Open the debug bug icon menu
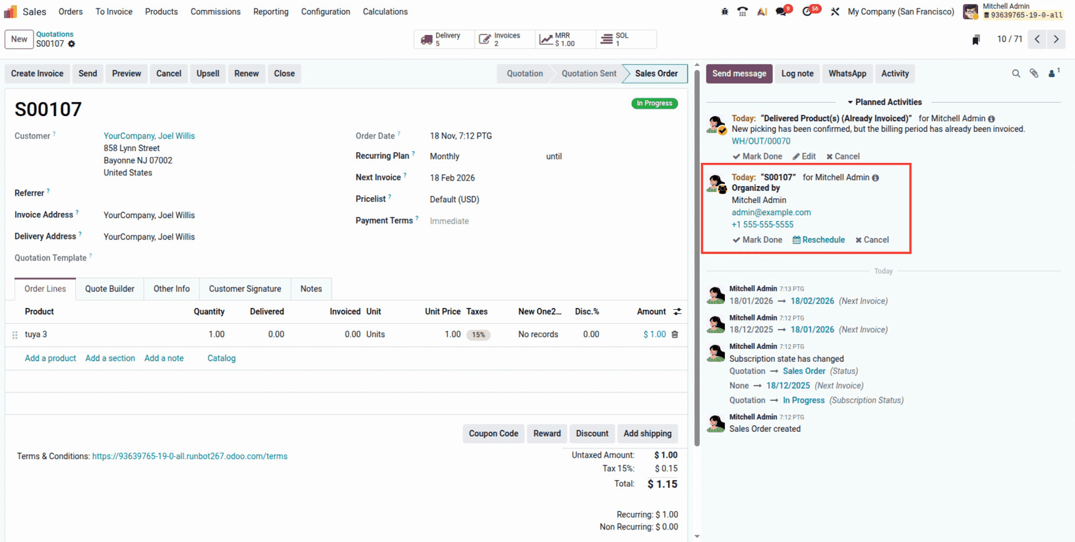This screenshot has height=542, width=1075. [x=724, y=12]
